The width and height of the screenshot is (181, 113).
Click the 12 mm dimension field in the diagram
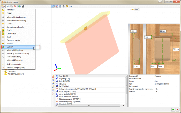(137, 66)
